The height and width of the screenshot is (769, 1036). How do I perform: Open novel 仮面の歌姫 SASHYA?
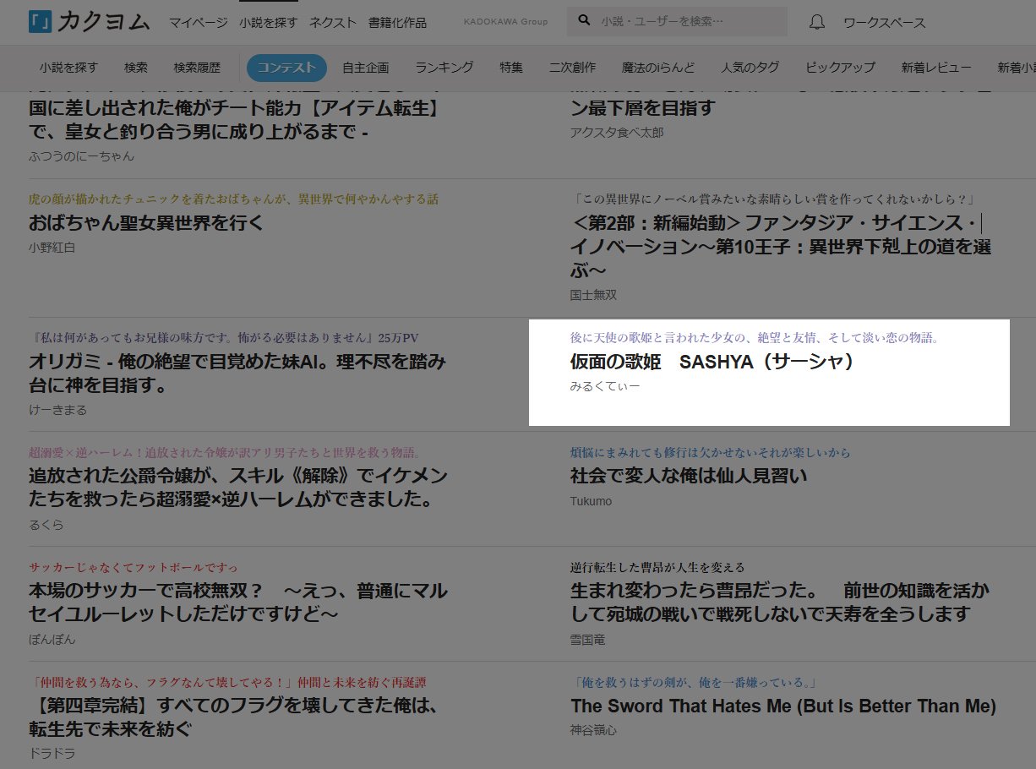712,362
